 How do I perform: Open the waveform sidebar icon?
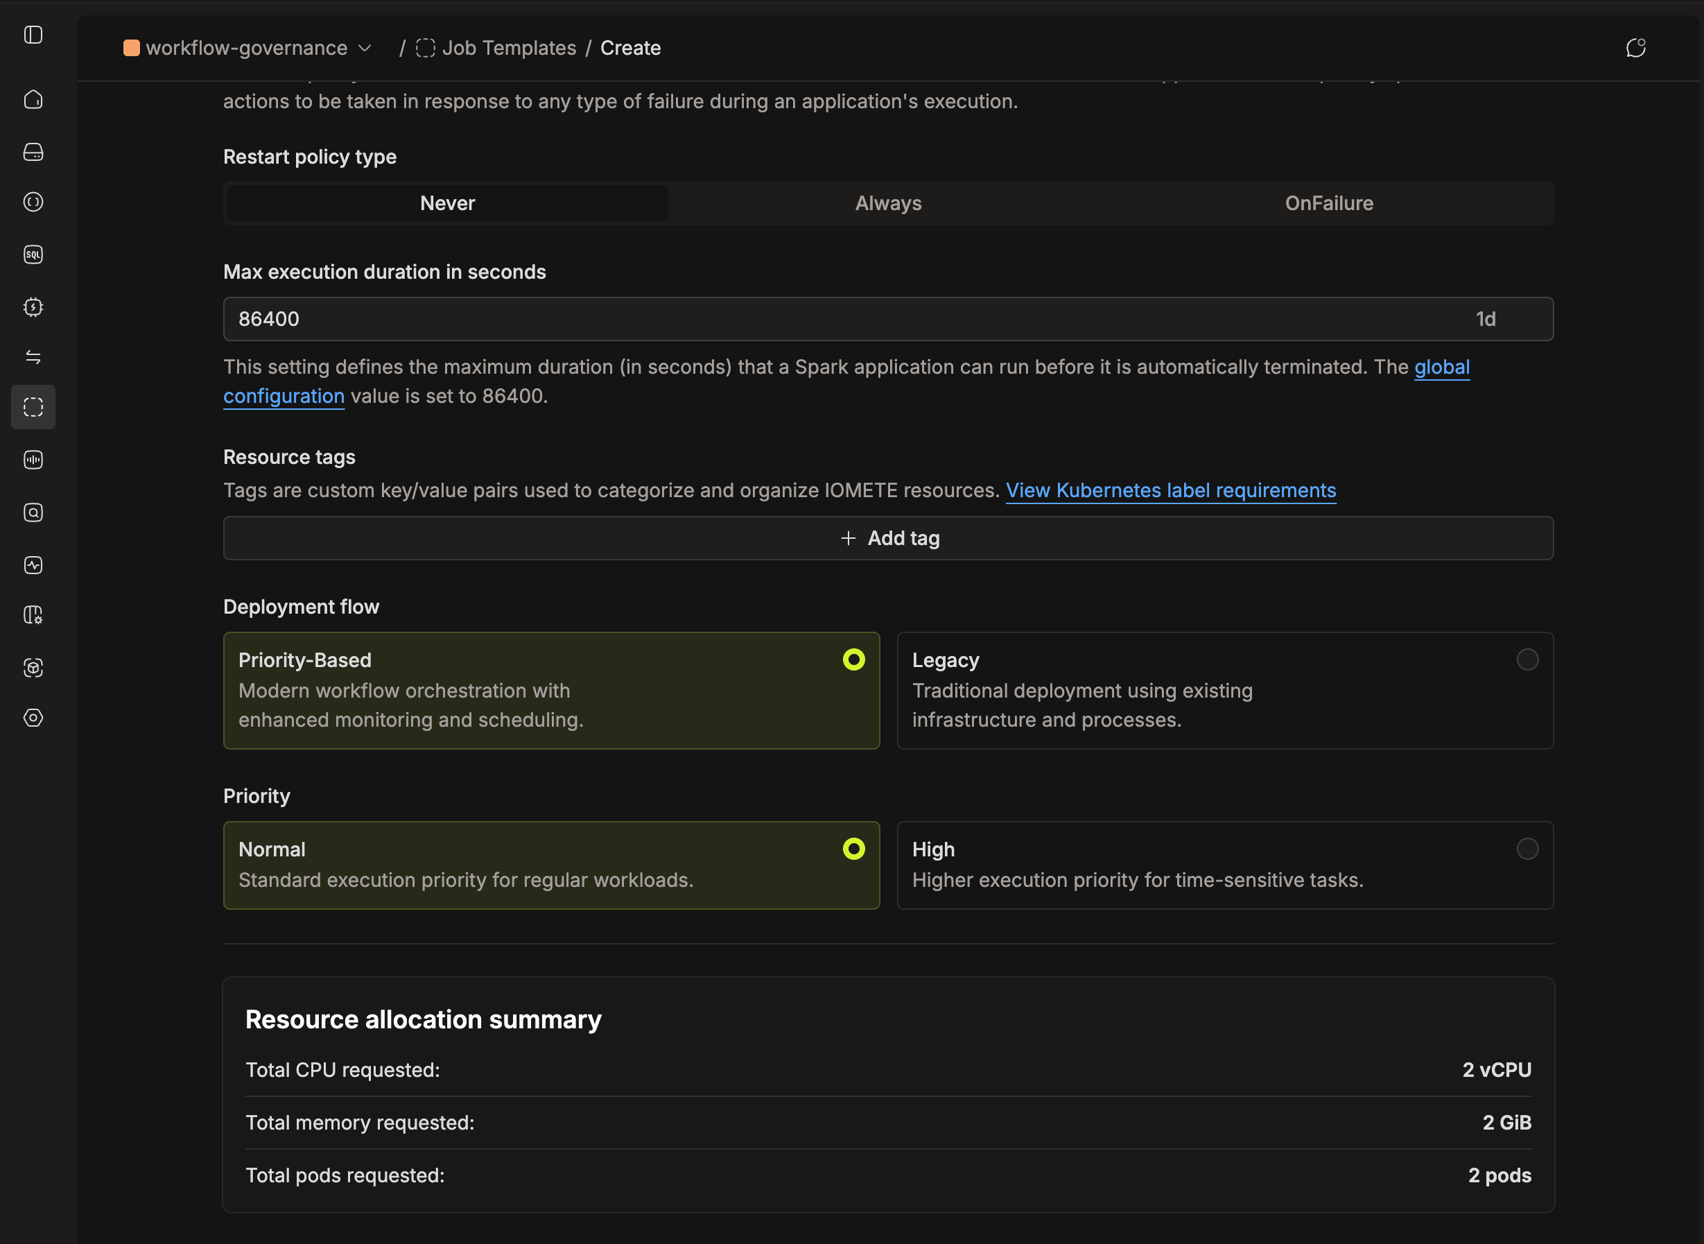[x=33, y=459]
